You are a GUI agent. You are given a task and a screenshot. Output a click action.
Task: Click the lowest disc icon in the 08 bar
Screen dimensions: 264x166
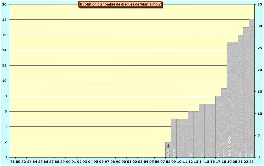[168, 155]
